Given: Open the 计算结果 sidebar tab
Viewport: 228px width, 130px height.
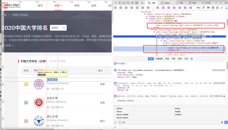Looking at the screenshot, I should coord(159,59).
